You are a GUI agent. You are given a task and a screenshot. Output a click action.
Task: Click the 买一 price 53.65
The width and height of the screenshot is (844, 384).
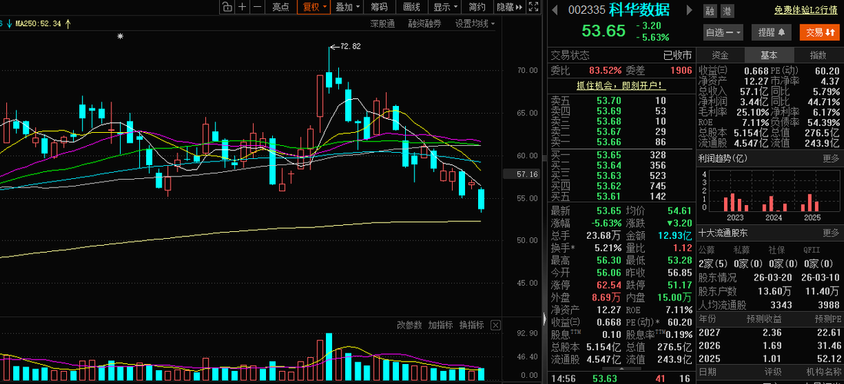click(x=610, y=155)
